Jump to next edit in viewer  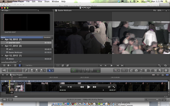(122, 66)
